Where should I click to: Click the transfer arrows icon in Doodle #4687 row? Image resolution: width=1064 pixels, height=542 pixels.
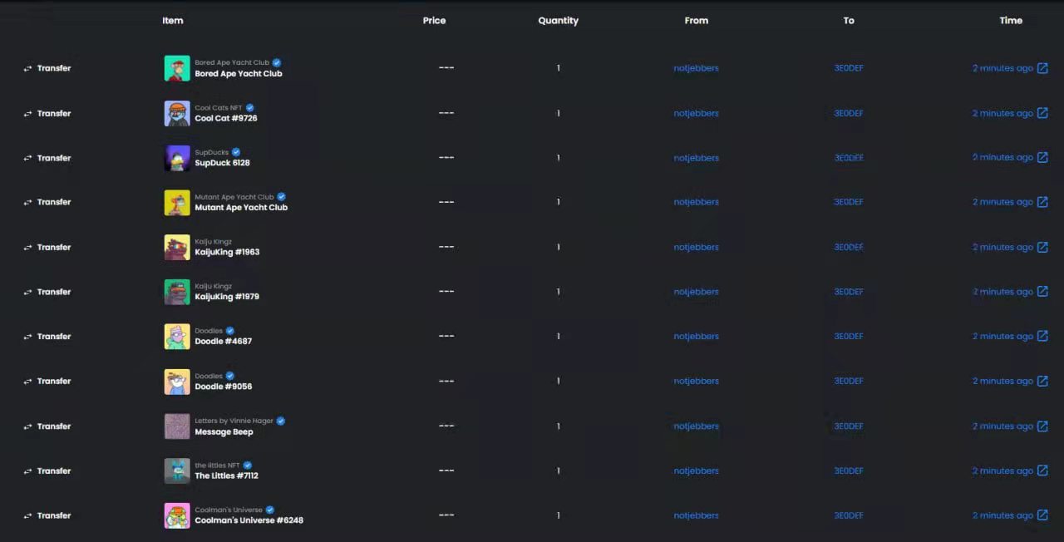[x=27, y=337]
